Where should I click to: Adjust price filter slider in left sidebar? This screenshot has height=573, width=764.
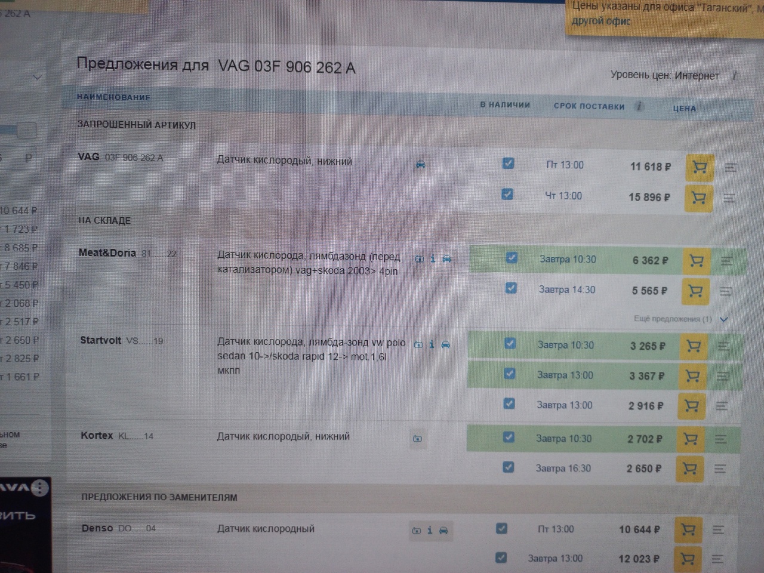(x=26, y=130)
